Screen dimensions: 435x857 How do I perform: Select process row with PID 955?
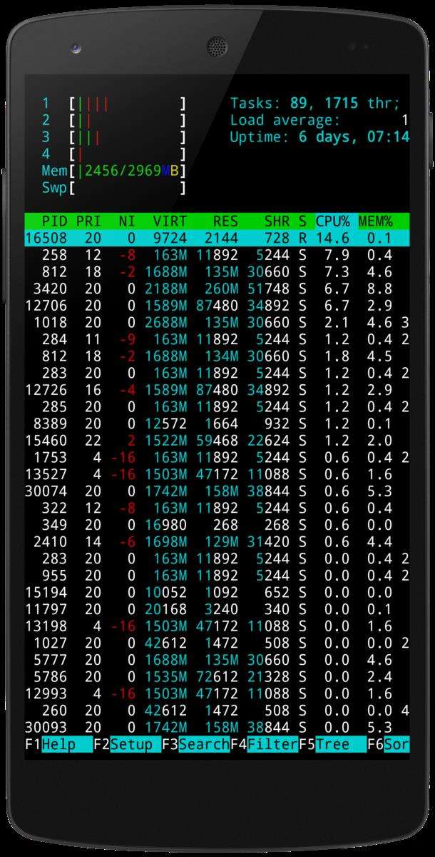217,576
